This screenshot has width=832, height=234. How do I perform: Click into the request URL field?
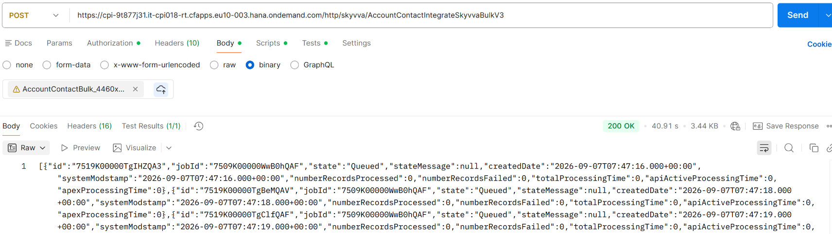click(x=421, y=16)
